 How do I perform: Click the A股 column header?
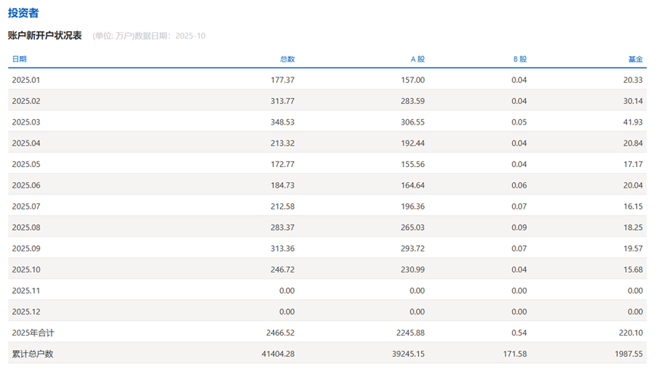(x=417, y=58)
